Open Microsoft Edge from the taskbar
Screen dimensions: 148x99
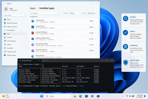tap(81, 96)
